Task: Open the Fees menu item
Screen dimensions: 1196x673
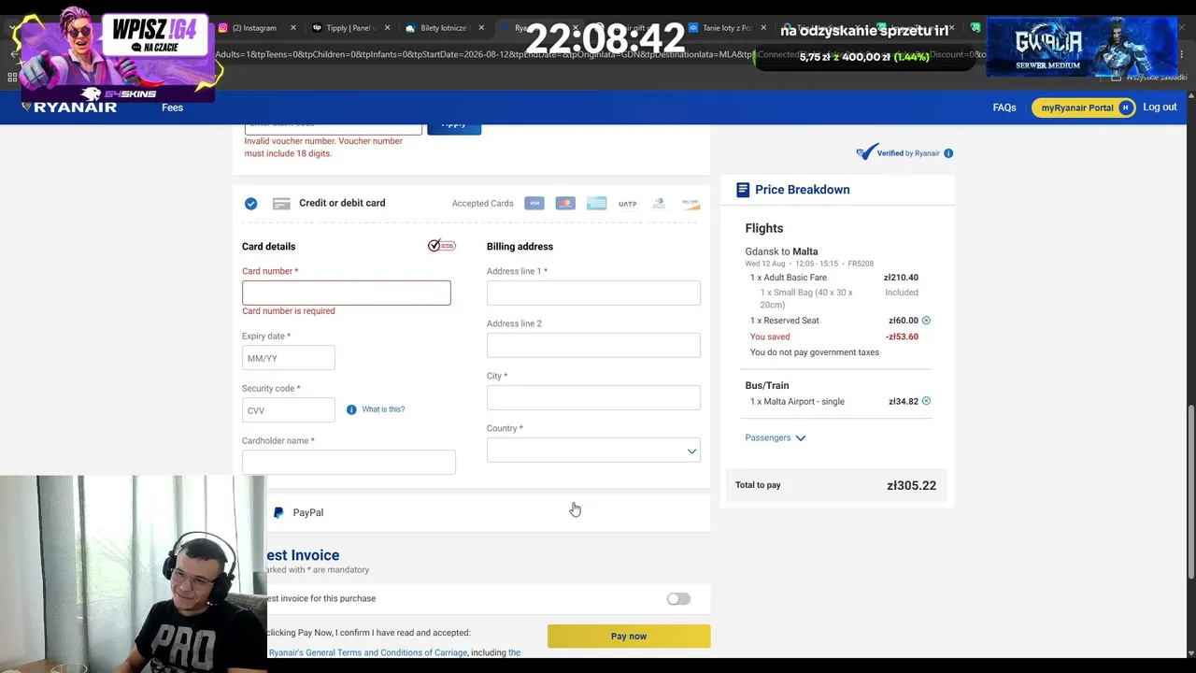Action: (x=172, y=107)
